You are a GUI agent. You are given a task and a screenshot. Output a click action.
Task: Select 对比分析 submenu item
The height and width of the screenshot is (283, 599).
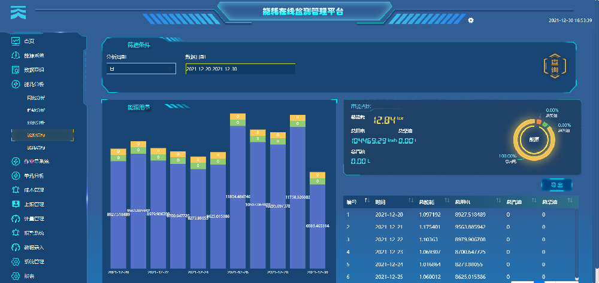pos(36,123)
